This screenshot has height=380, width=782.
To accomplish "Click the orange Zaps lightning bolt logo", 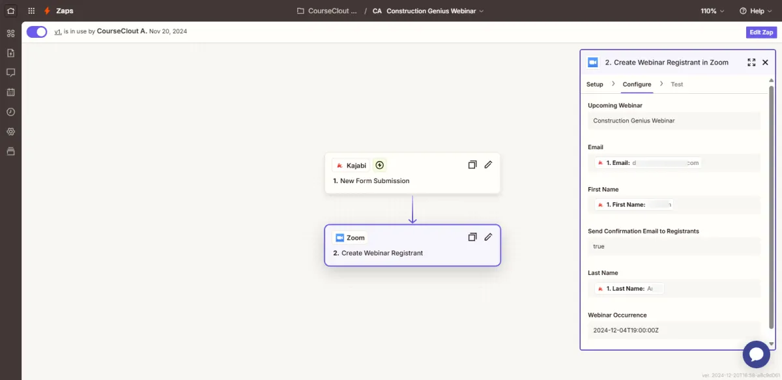I will tap(47, 11).
